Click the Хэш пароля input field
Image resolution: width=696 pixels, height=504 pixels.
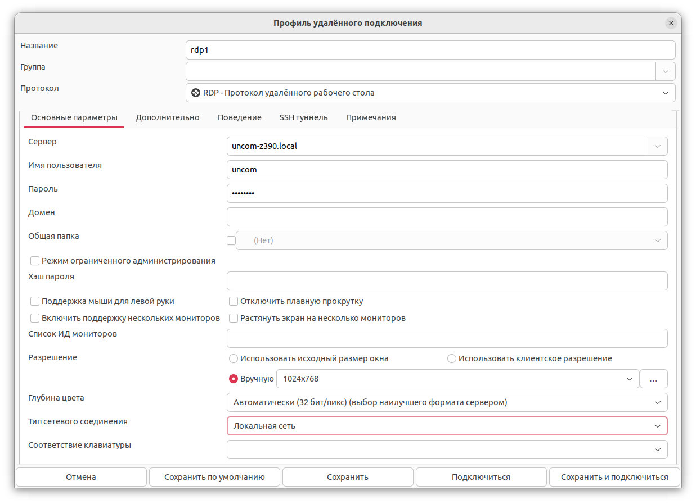click(x=447, y=281)
